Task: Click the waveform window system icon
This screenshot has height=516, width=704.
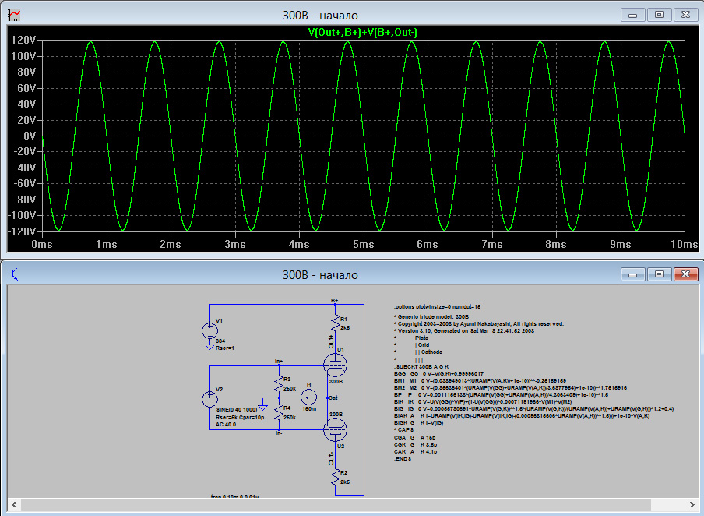Action: coord(15,15)
